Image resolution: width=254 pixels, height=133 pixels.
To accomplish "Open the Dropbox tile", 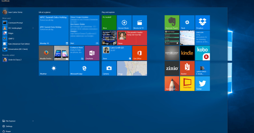I will point(203,22).
